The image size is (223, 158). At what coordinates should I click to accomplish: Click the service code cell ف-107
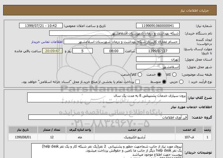[189, 137]
